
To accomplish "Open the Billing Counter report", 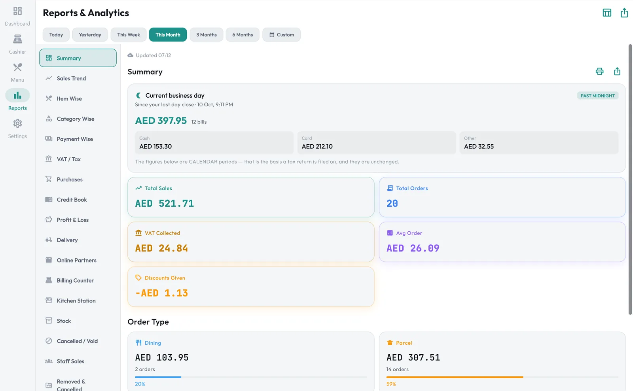I will tap(78, 280).
